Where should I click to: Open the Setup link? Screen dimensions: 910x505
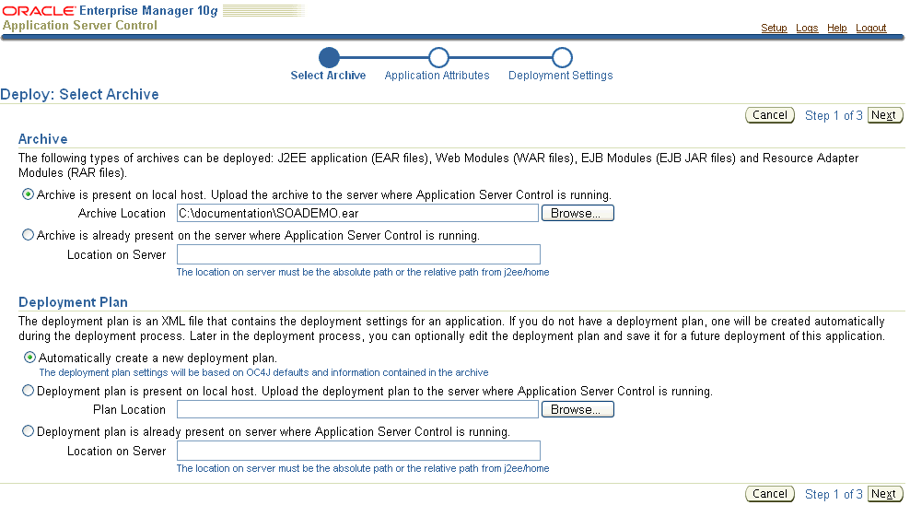[x=774, y=28]
